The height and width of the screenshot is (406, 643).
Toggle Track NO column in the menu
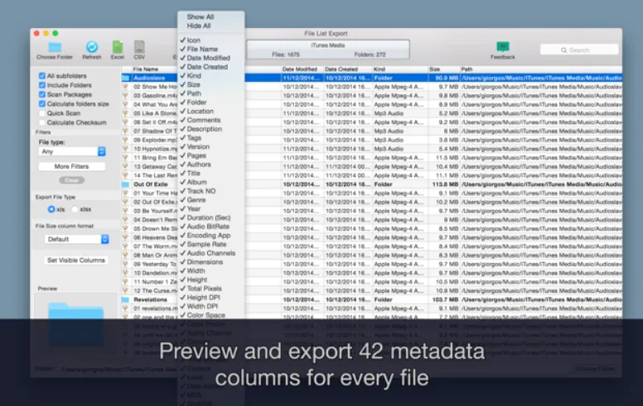[x=211, y=191]
